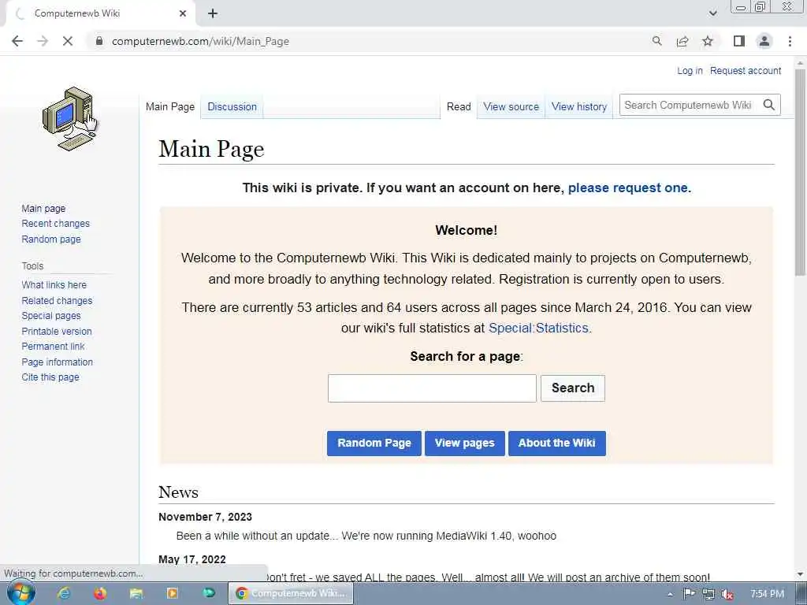Follow the 'please request one' link
Screen dimensions: 807x605
click(x=627, y=187)
